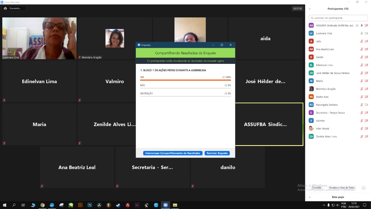Viewport: 371px width, 209px height.
Task: Launch Adobe Illustrator from the taskbar
Action: [x=80, y=205]
